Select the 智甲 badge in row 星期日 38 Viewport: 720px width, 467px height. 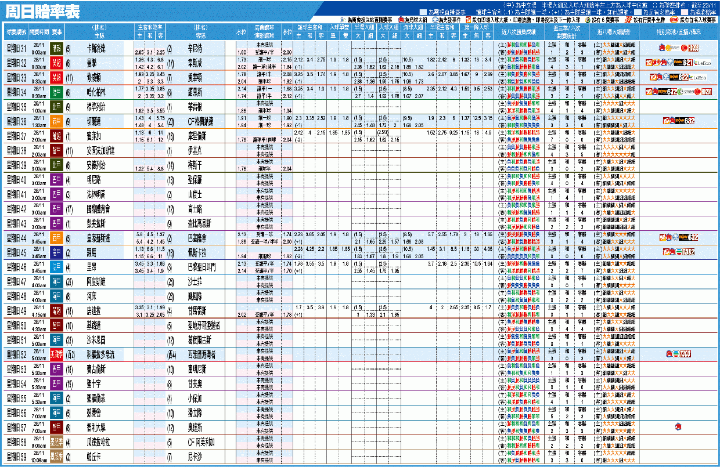coord(56,150)
